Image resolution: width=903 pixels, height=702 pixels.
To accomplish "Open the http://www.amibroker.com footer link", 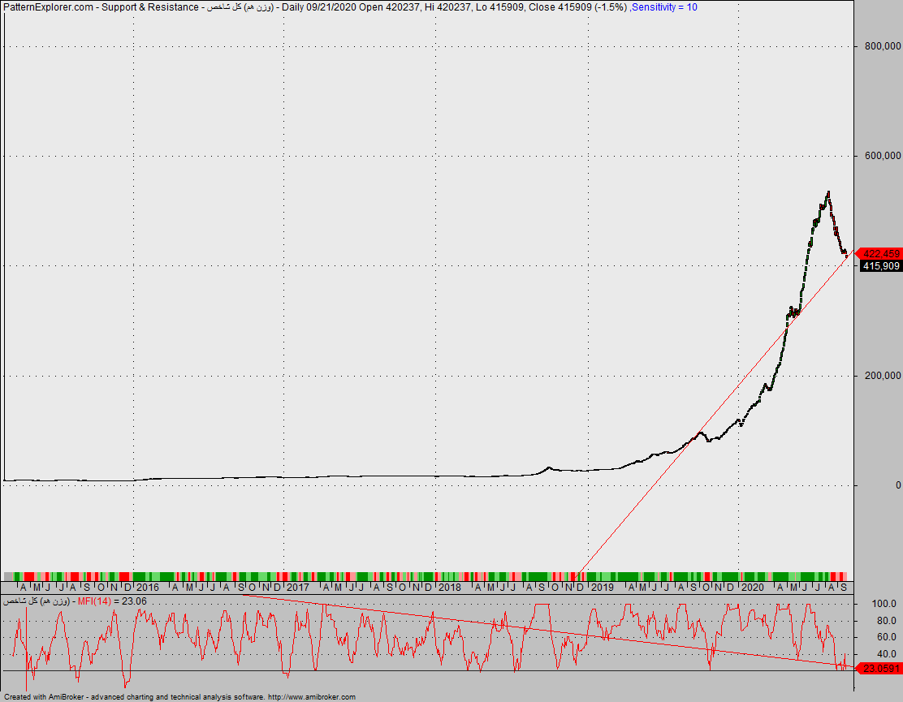I will (312, 697).
